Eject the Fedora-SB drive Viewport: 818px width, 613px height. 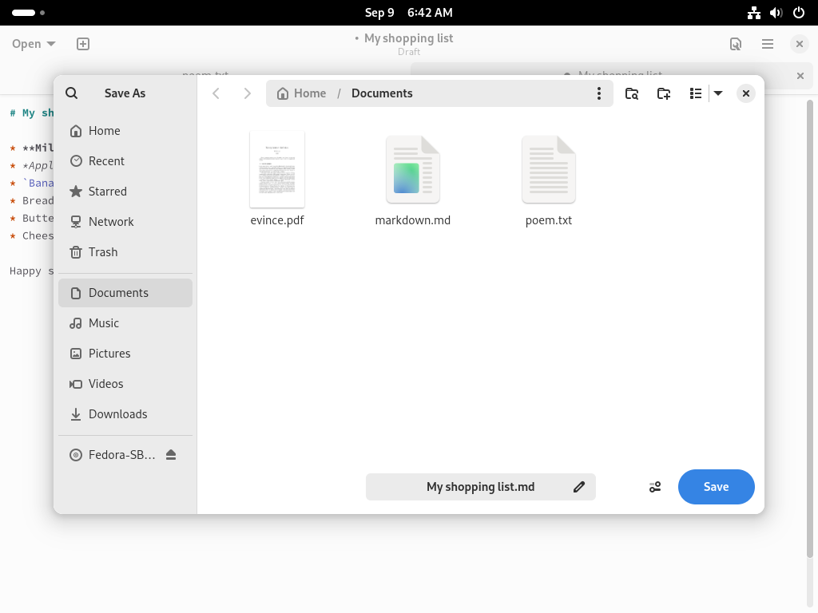171,455
